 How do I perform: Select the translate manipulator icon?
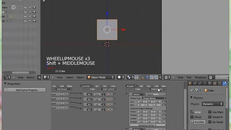click(x=147, y=77)
